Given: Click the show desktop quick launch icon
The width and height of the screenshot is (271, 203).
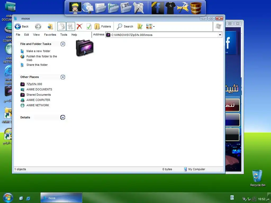Looking at the screenshot, I should [21, 198].
